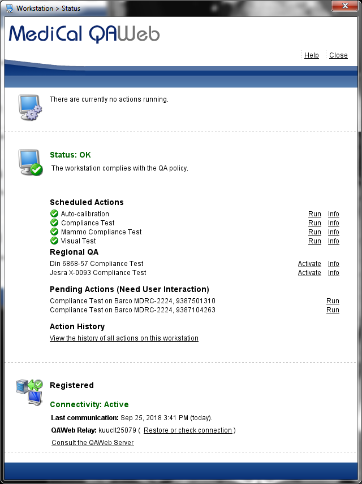Click the green check icon beside Auto-calibration
Image resolution: width=362 pixels, height=484 pixels.
tap(54, 213)
